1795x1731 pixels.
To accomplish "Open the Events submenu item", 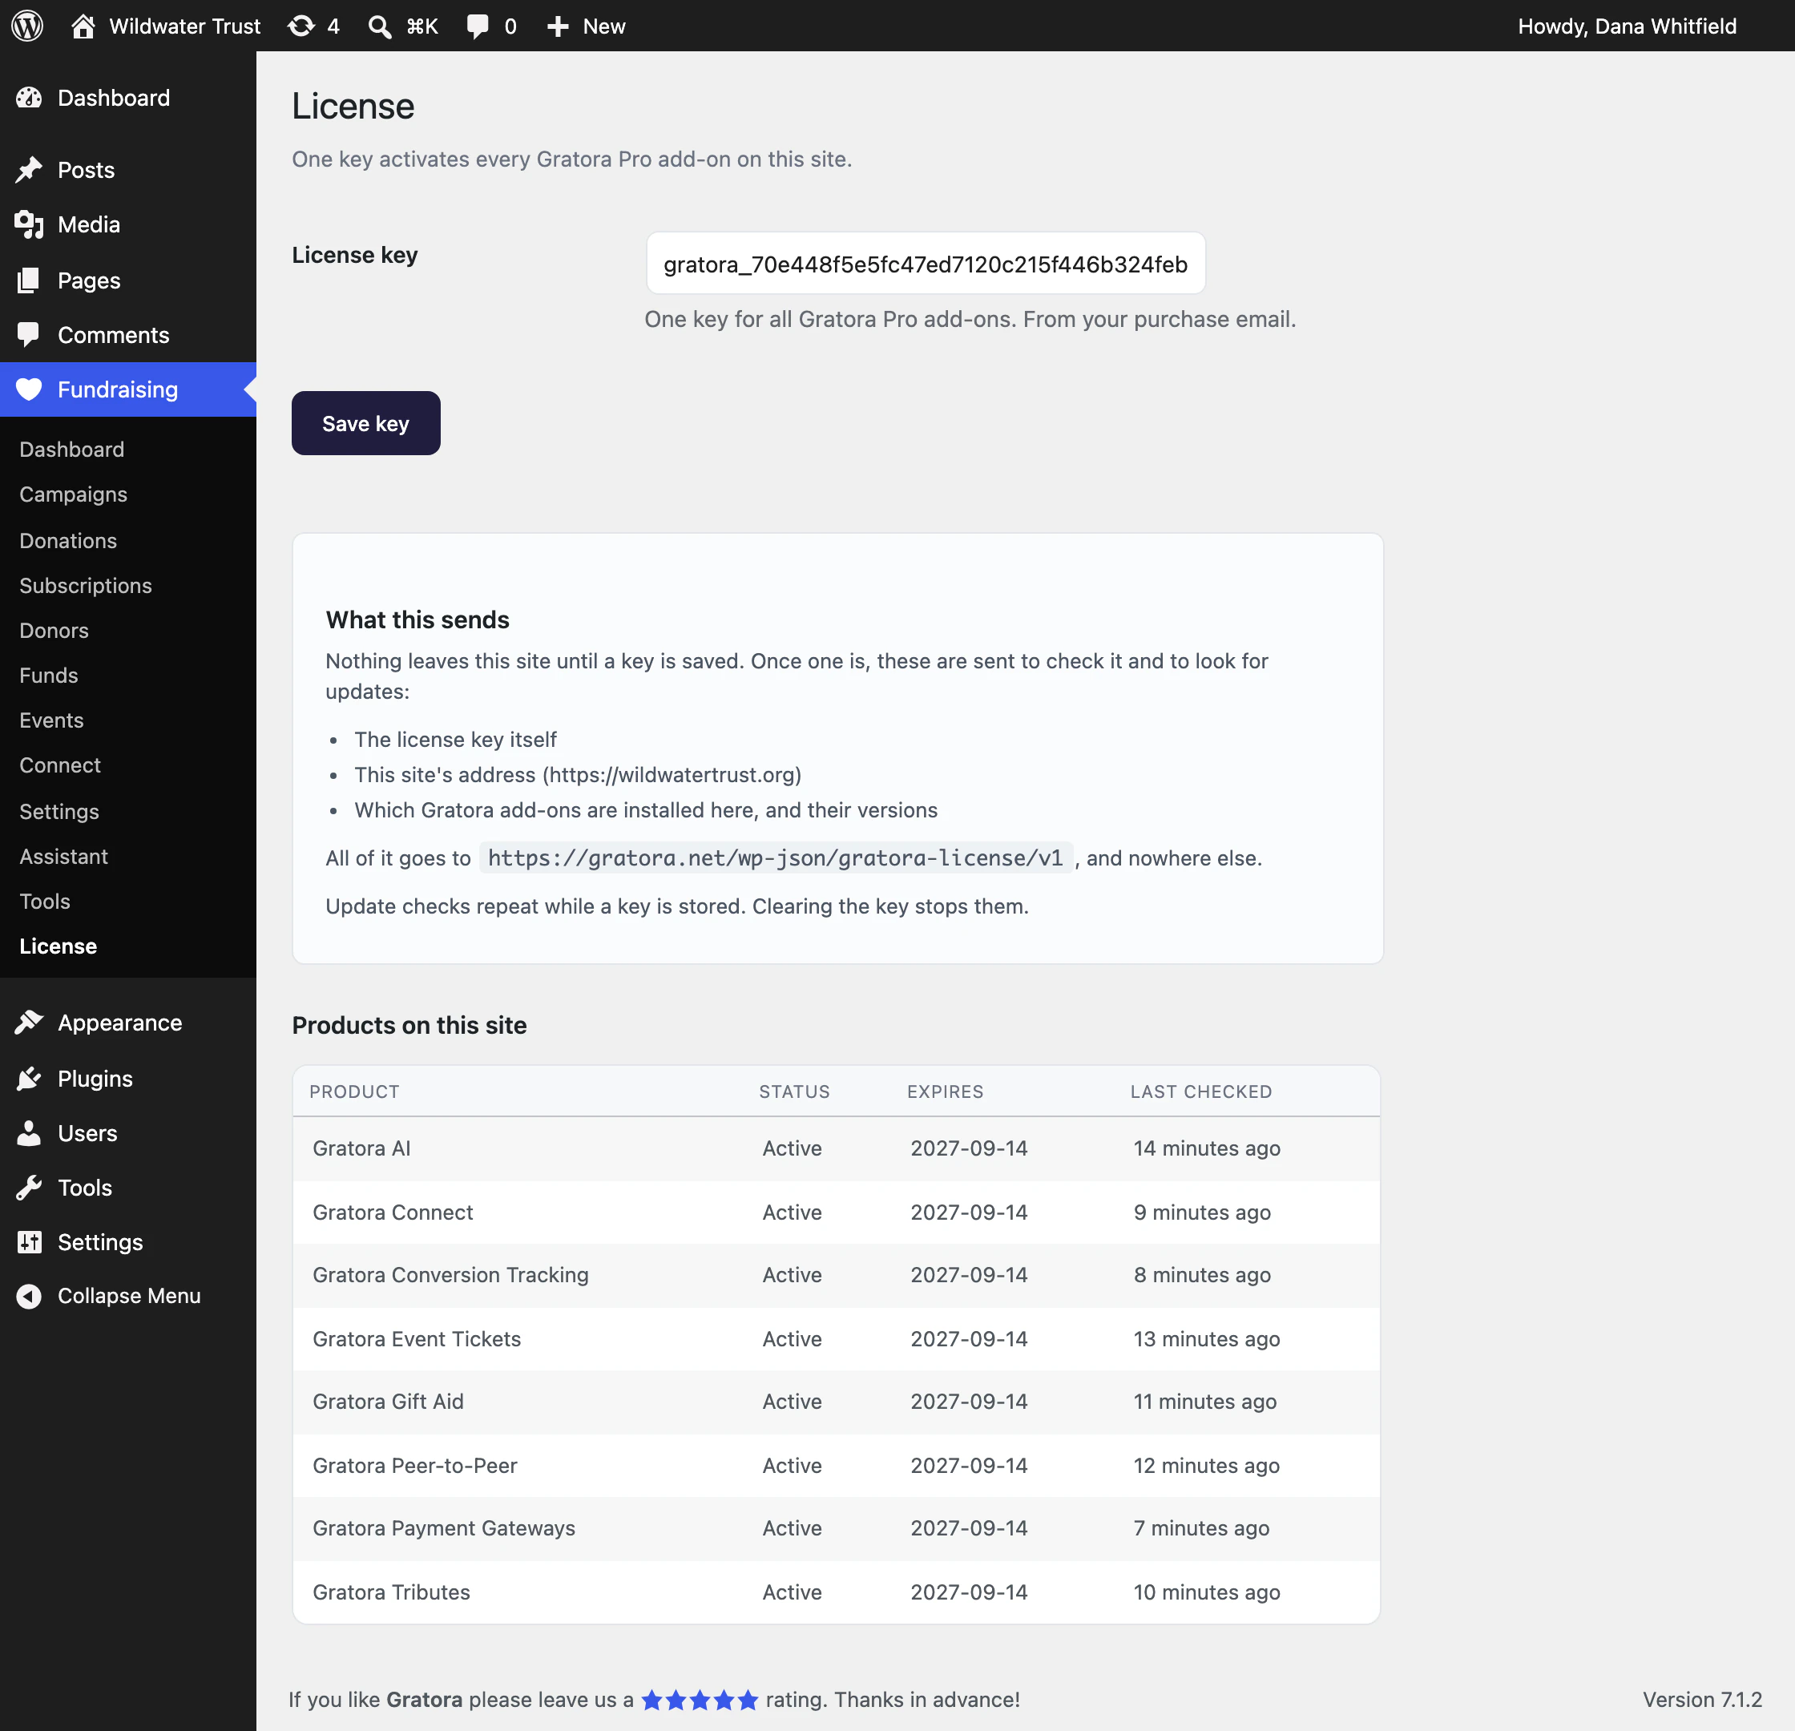I will (51, 720).
